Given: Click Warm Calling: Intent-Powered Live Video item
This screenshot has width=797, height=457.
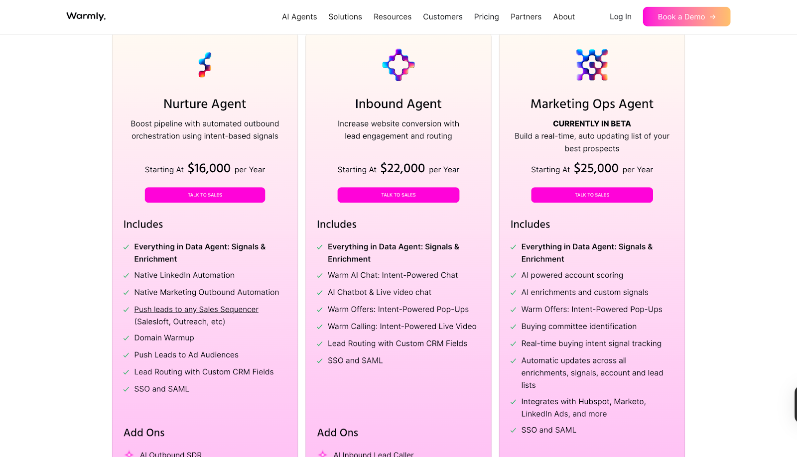Looking at the screenshot, I should (x=402, y=327).
